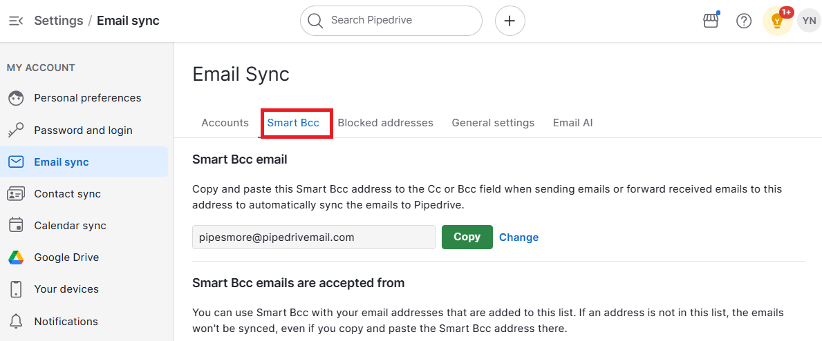Image resolution: width=822 pixels, height=341 pixels.
Task: Open the Sales Assistant lightbulb icon
Action: 777,21
